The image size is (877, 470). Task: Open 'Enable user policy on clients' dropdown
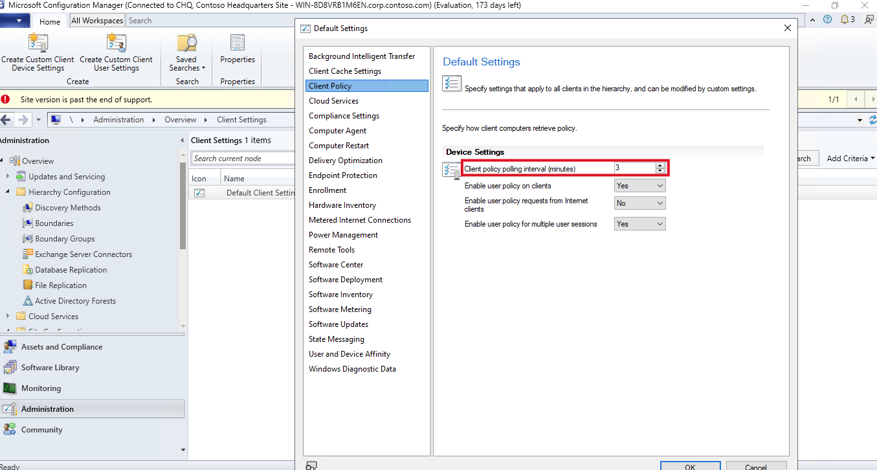pyautogui.click(x=639, y=186)
